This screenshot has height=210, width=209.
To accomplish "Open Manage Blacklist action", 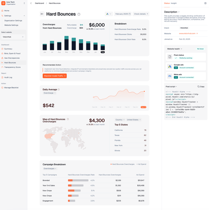I will pyautogui.click(x=12, y=88).
